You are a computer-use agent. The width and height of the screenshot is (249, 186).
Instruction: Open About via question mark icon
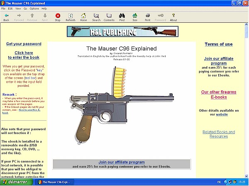[x=173, y=16]
